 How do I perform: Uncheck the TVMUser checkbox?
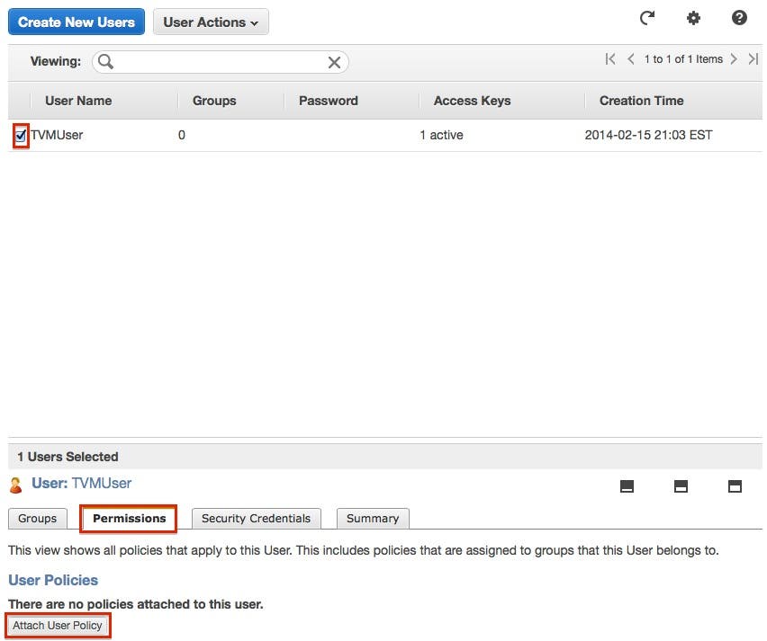(21, 136)
